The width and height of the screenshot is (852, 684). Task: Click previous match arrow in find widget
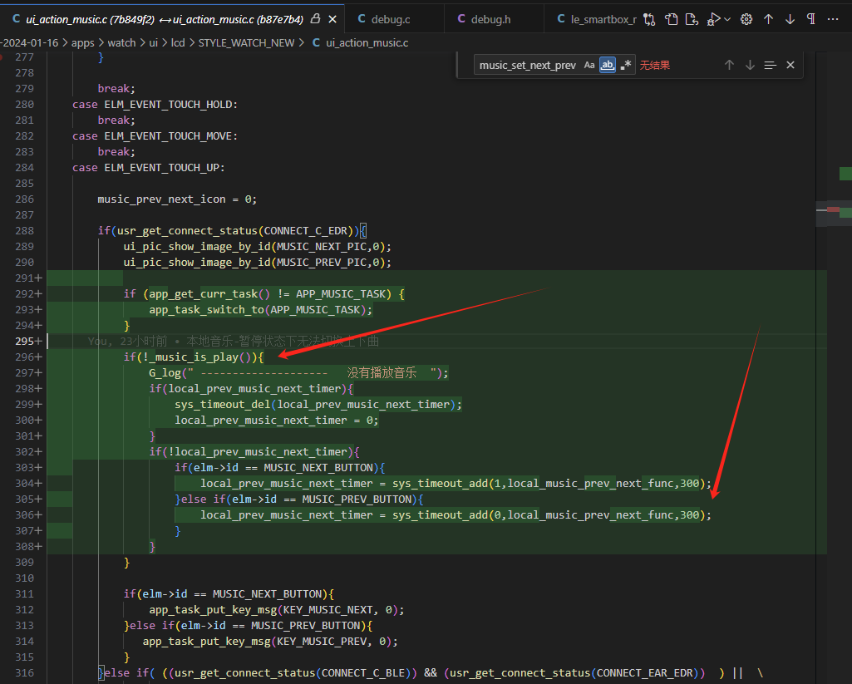(x=729, y=65)
